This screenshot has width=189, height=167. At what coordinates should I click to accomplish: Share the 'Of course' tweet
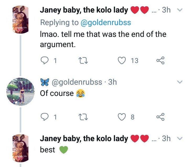pyautogui.click(x=160, y=117)
